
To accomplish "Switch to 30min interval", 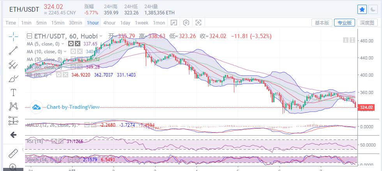I will pyautogui.click(x=75, y=23).
